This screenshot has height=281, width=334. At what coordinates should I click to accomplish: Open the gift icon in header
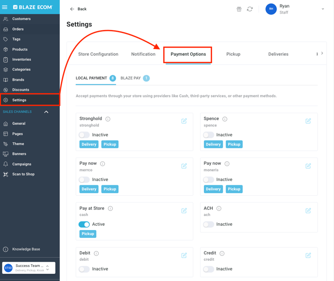(239, 9)
